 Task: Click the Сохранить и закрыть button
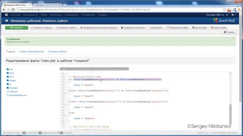[41, 28]
